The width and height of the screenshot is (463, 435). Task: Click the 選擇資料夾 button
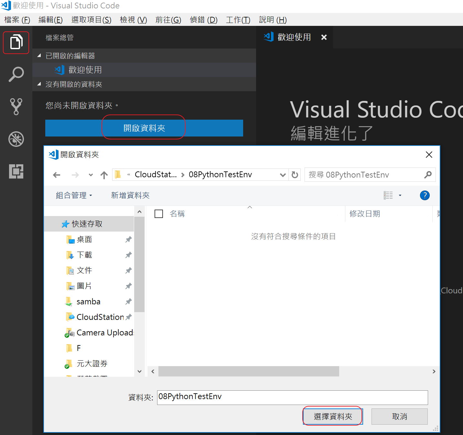click(332, 417)
